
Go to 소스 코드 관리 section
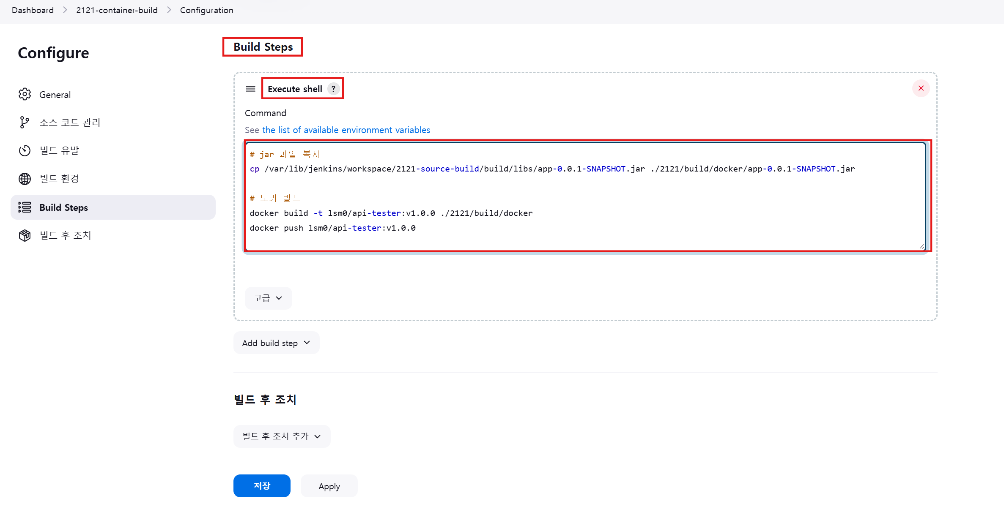click(x=70, y=123)
